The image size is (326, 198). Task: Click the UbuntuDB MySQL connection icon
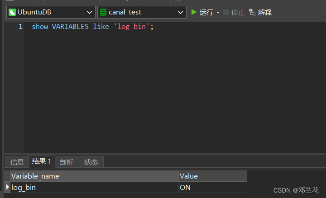[x=12, y=12]
